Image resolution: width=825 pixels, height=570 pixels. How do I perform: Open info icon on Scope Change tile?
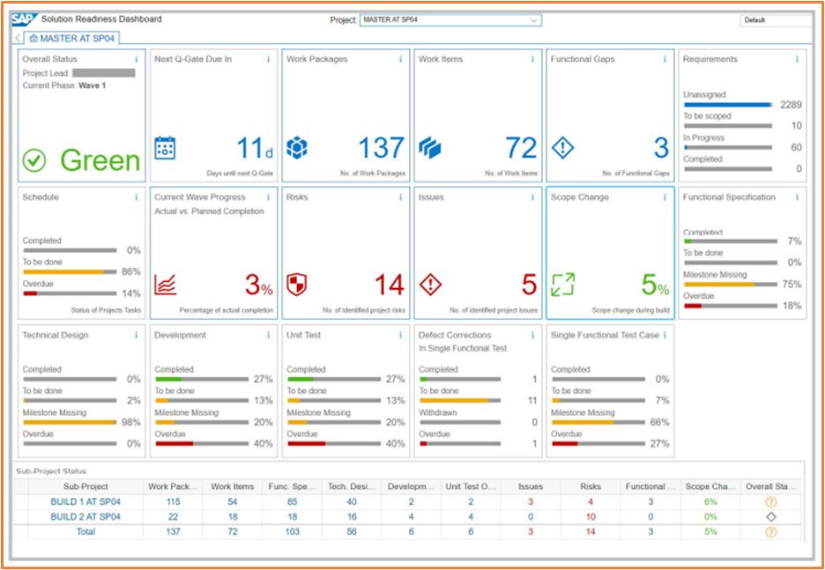665,197
